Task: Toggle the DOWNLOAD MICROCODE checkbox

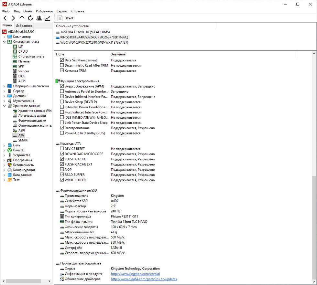Action: point(62,154)
